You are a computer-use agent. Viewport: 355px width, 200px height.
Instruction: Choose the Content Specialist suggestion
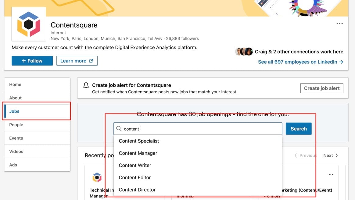click(139, 141)
